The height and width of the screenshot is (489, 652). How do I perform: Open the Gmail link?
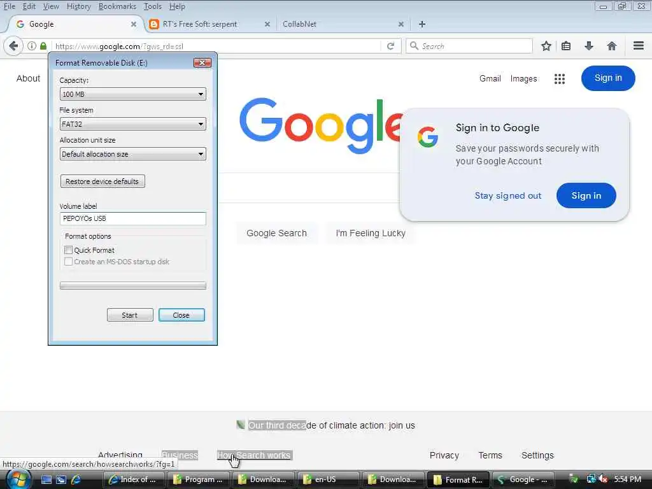pos(490,78)
